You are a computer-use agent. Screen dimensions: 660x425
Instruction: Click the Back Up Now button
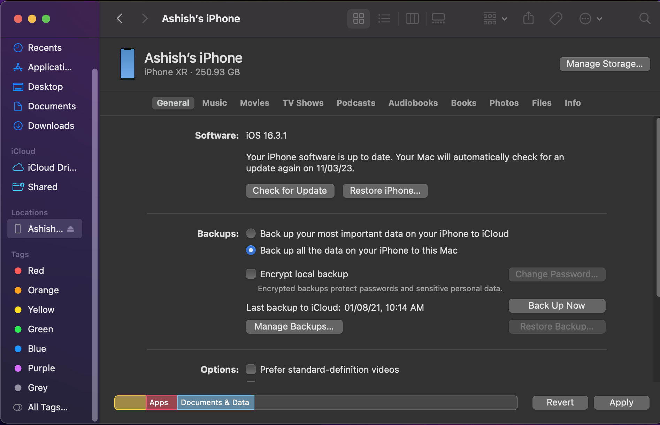(x=557, y=306)
